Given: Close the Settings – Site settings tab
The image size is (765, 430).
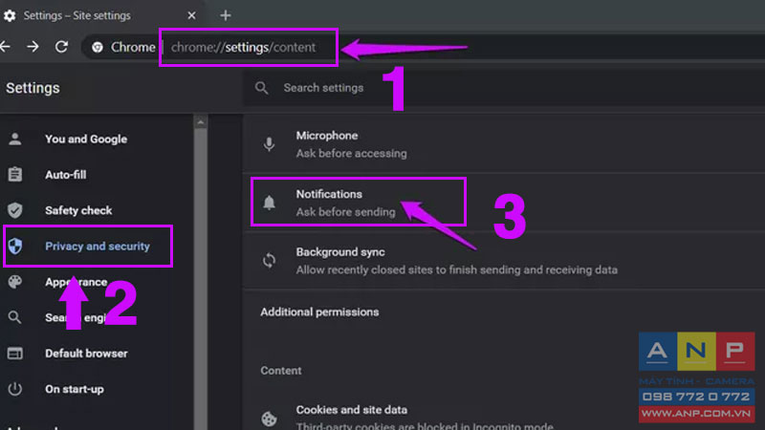Looking at the screenshot, I should [x=192, y=15].
